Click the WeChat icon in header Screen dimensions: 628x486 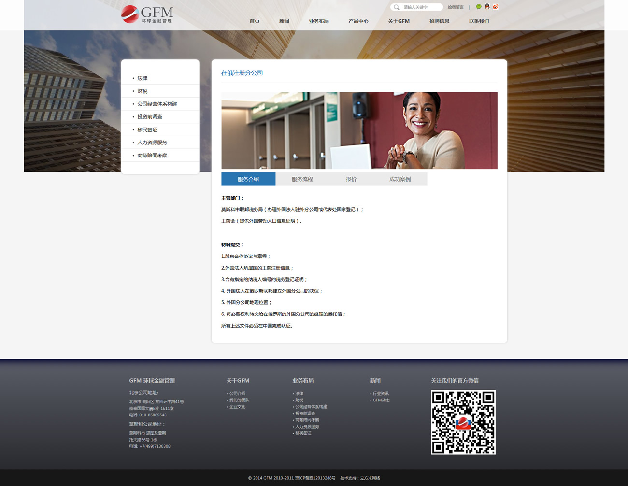pos(479,7)
